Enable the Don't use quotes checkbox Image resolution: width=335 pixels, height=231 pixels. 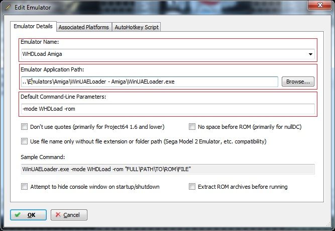[x=24, y=127]
